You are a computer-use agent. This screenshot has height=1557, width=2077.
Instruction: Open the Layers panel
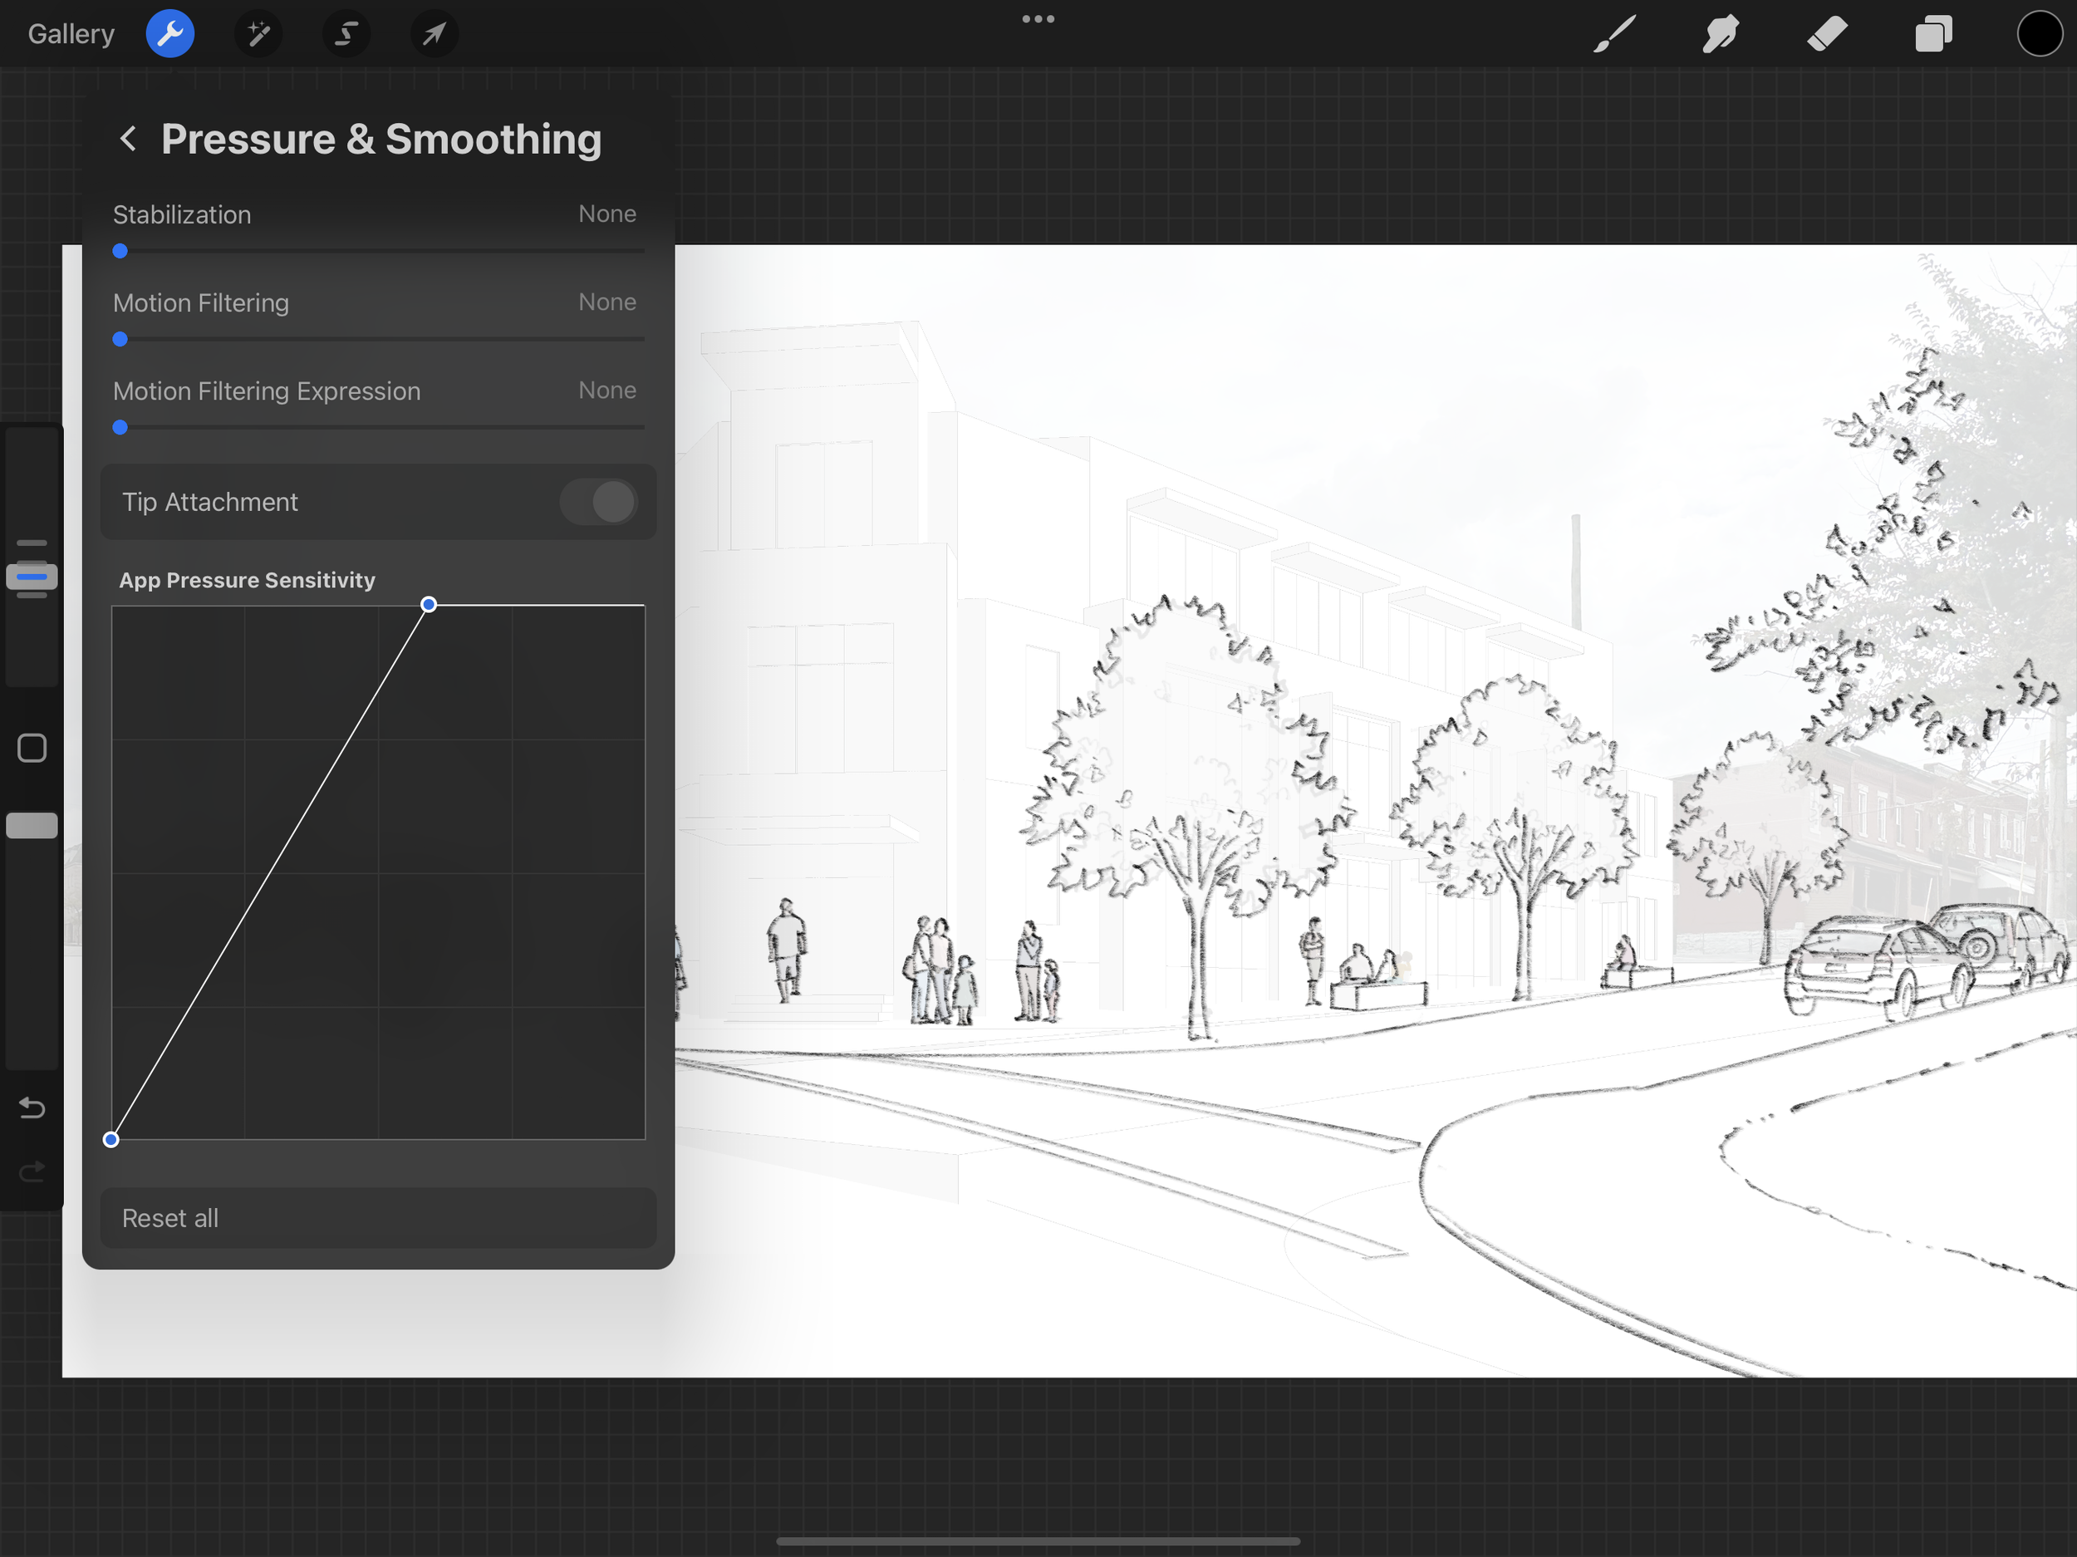tap(1933, 34)
